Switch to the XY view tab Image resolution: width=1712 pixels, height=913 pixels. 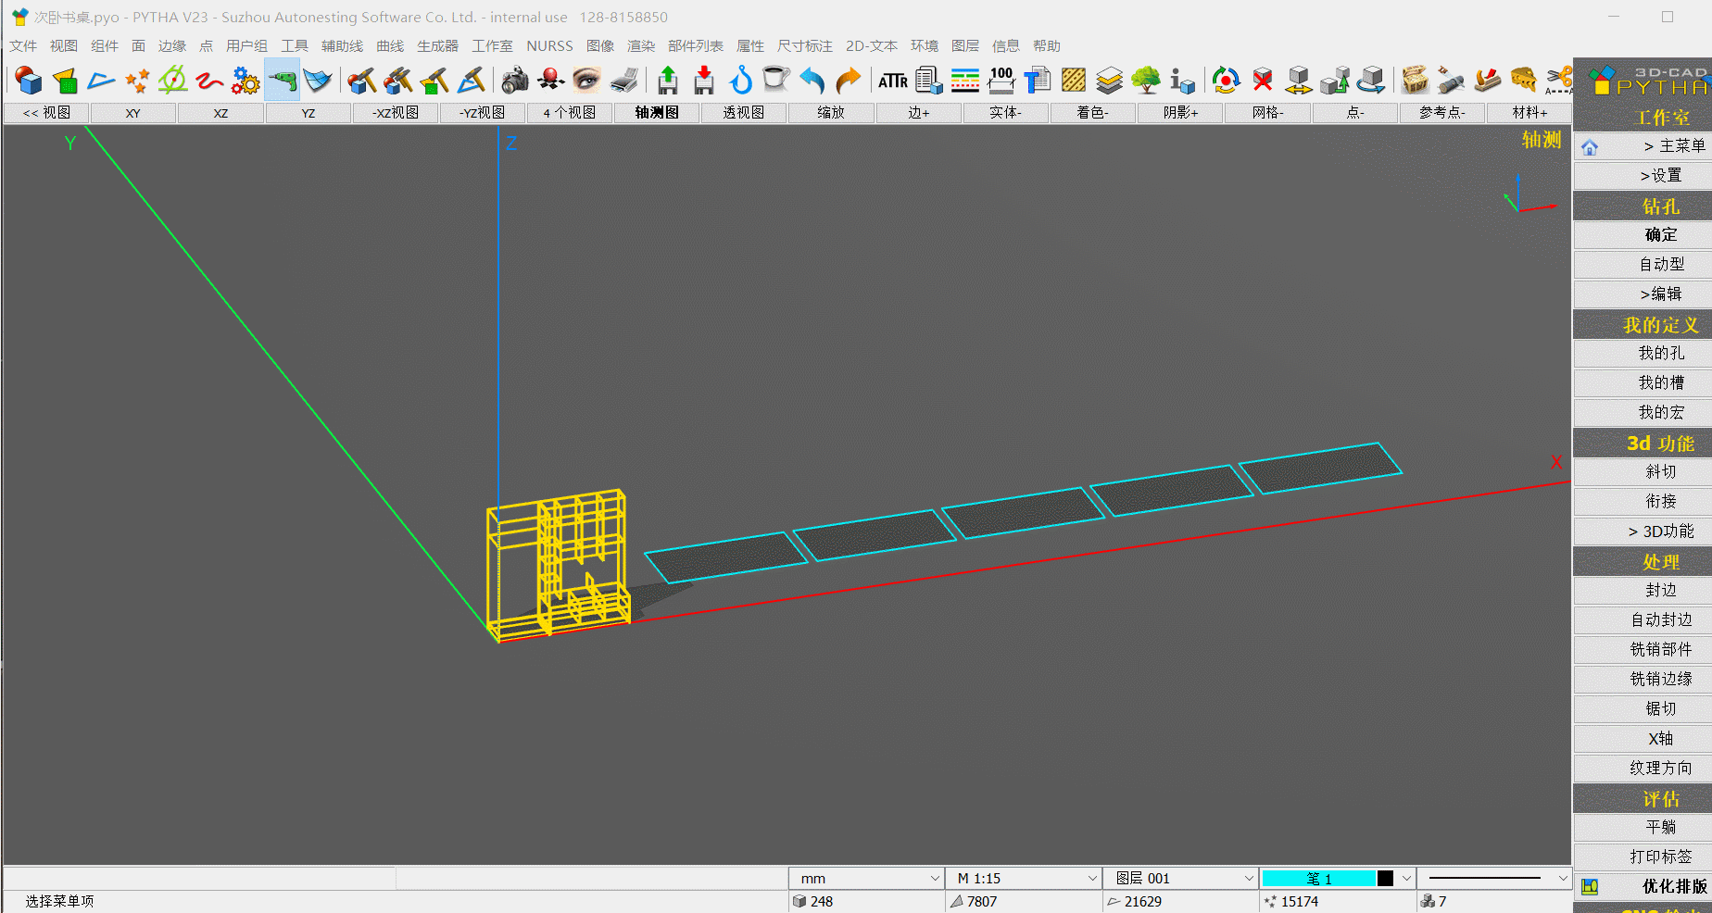click(133, 113)
